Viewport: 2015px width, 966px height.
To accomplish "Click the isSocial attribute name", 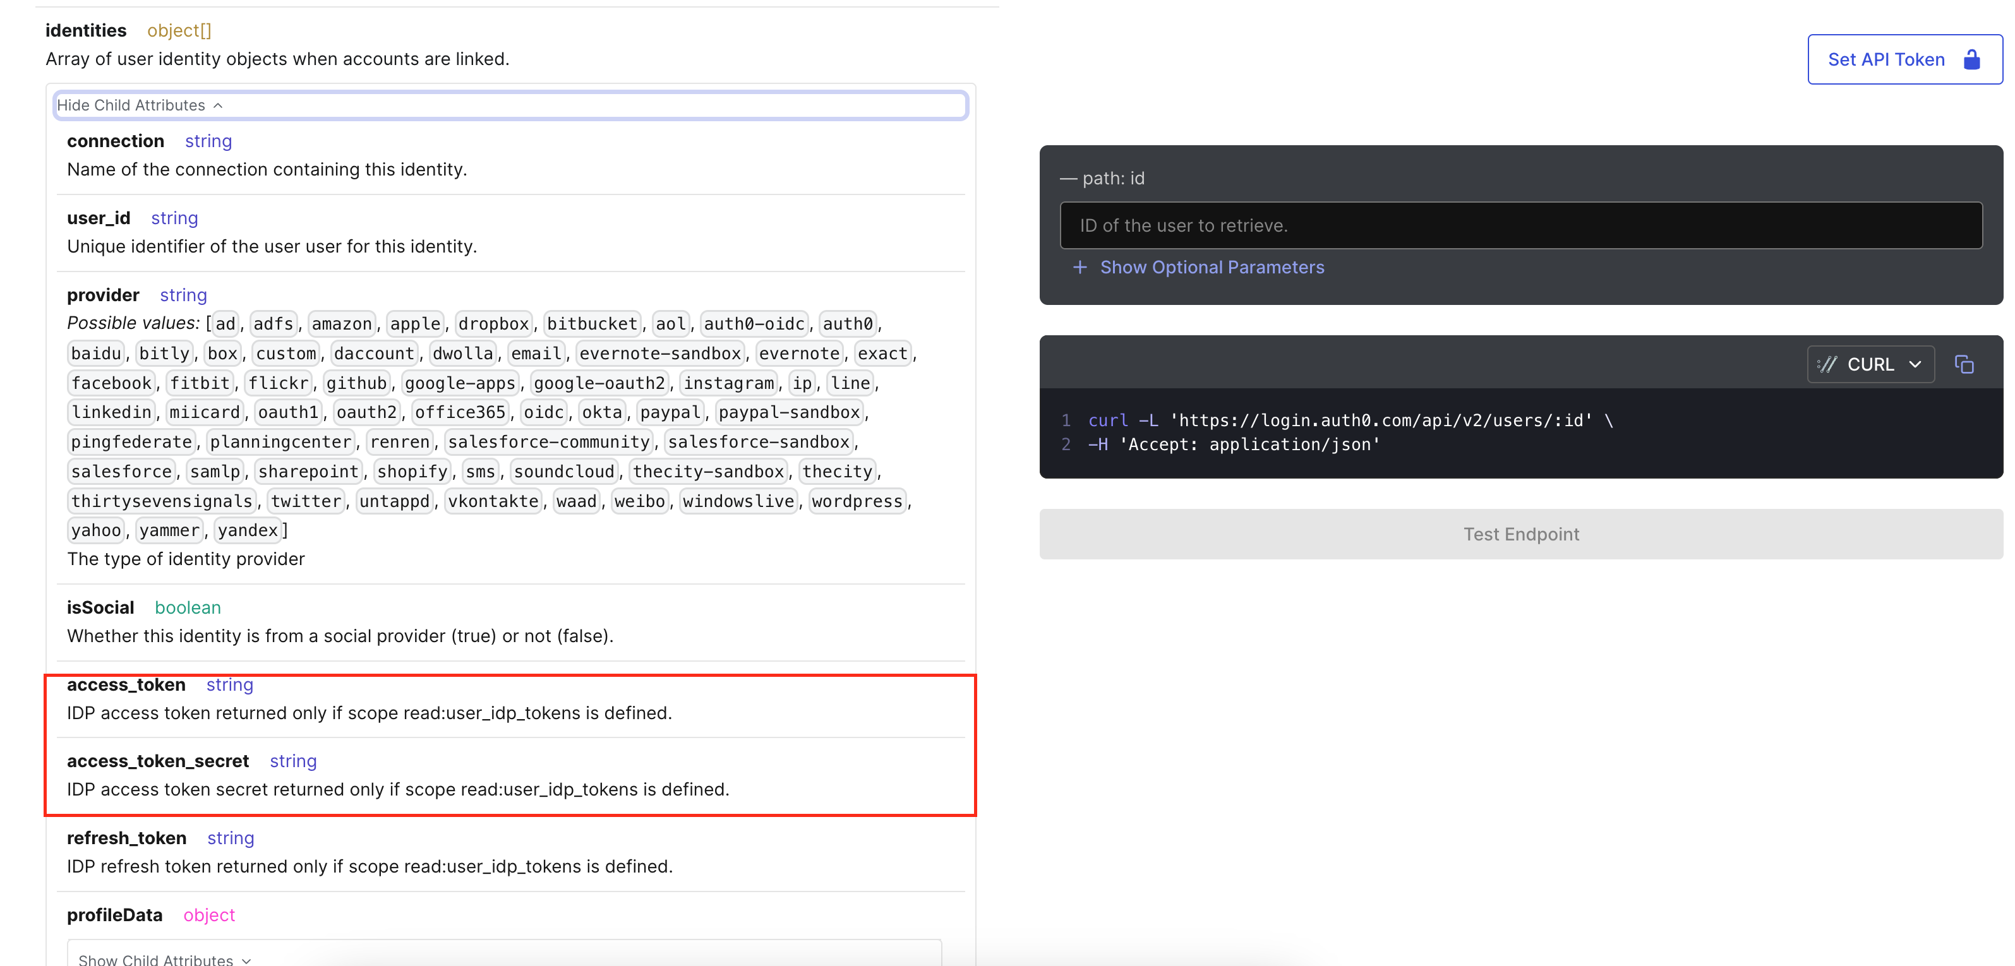I will pyautogui.click(x=100, y=607).
